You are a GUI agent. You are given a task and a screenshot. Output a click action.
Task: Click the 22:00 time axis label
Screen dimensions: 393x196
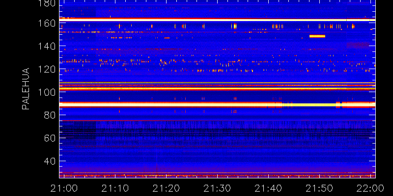point(370,188)
